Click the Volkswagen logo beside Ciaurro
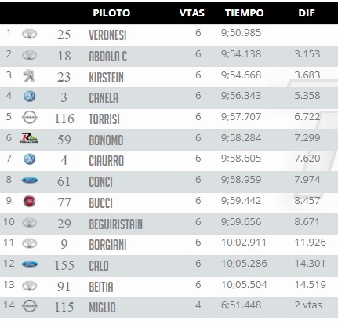Screen dimensions: 338x321 30,159
